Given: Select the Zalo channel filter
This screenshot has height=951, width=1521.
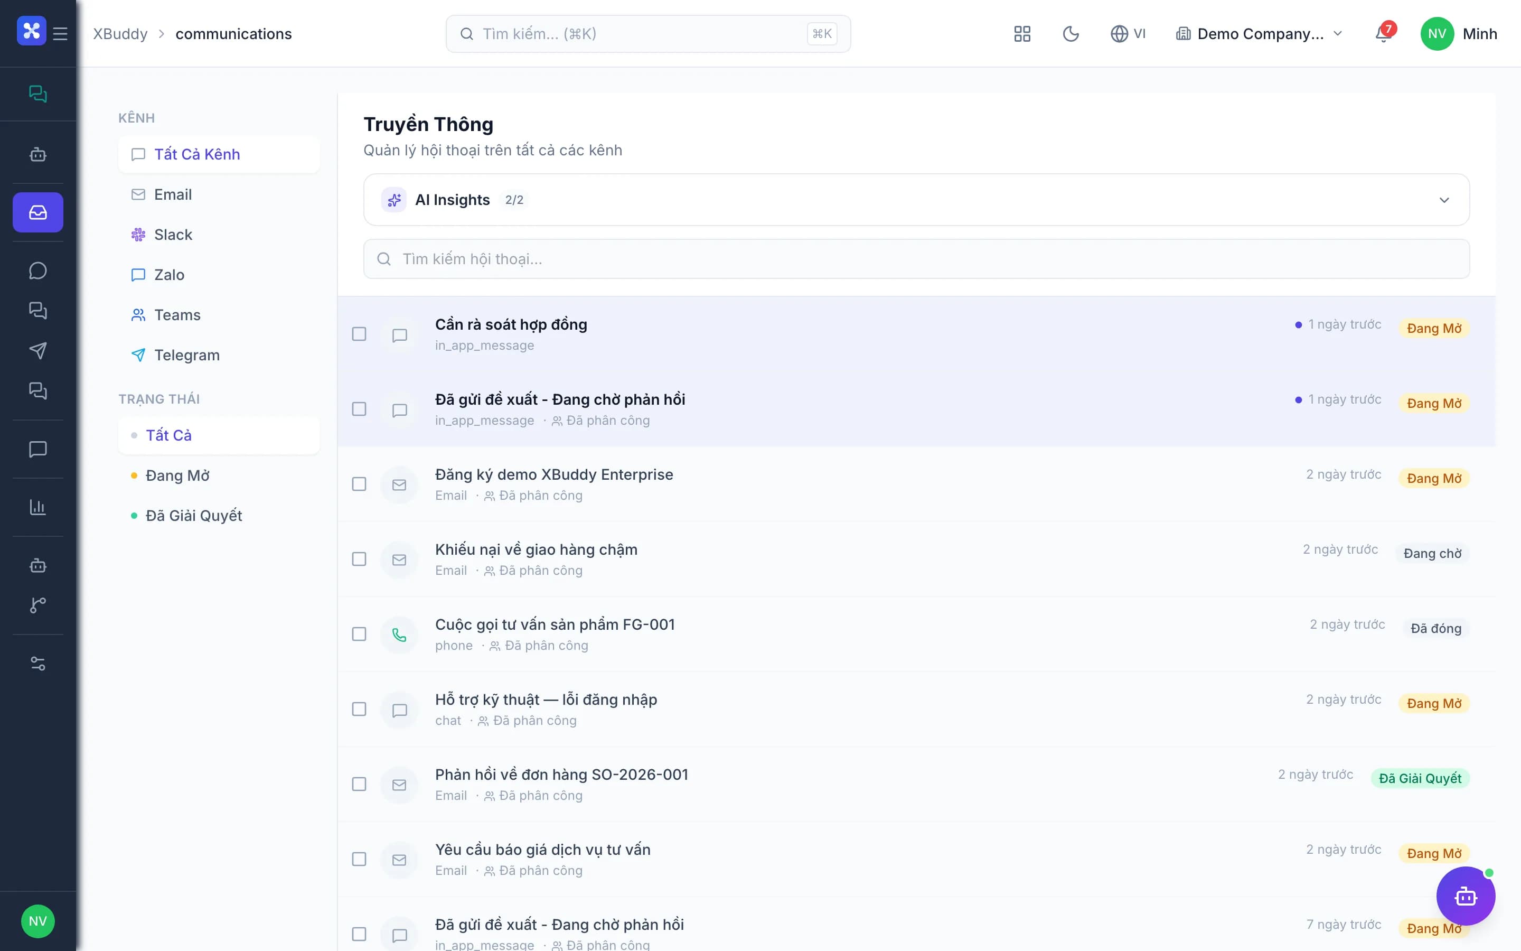Looking at the screenshot, I should coord(219,275).
